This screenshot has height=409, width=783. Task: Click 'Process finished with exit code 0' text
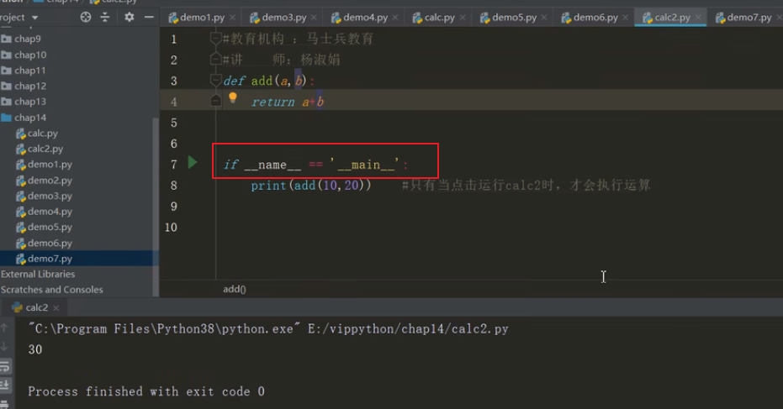(x=146, y=391)
